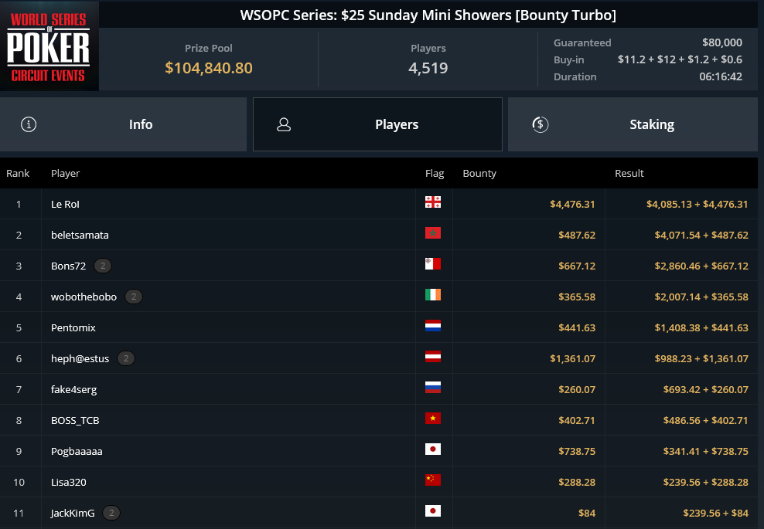
Task: Sort by the Bounty column header
Action: pyautogui.click(x=479, y=173)
